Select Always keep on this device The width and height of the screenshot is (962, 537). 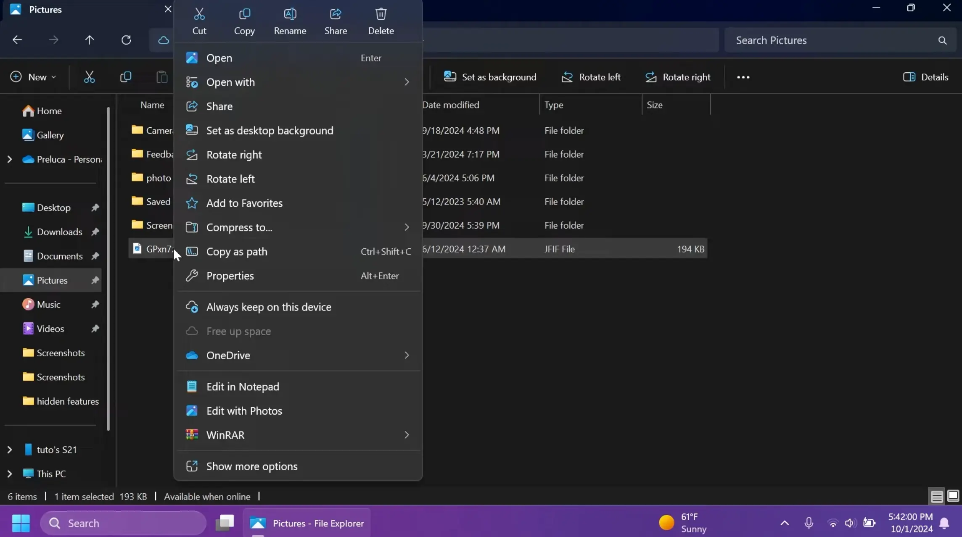point(298,307)
